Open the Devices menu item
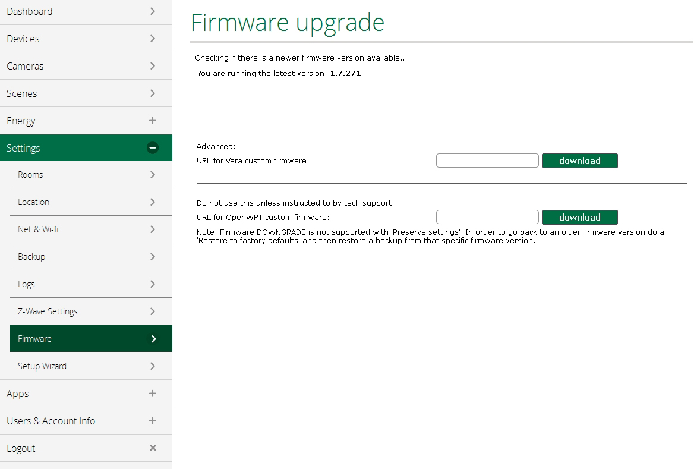Viewport: 697px width, 469px height. 23,39
